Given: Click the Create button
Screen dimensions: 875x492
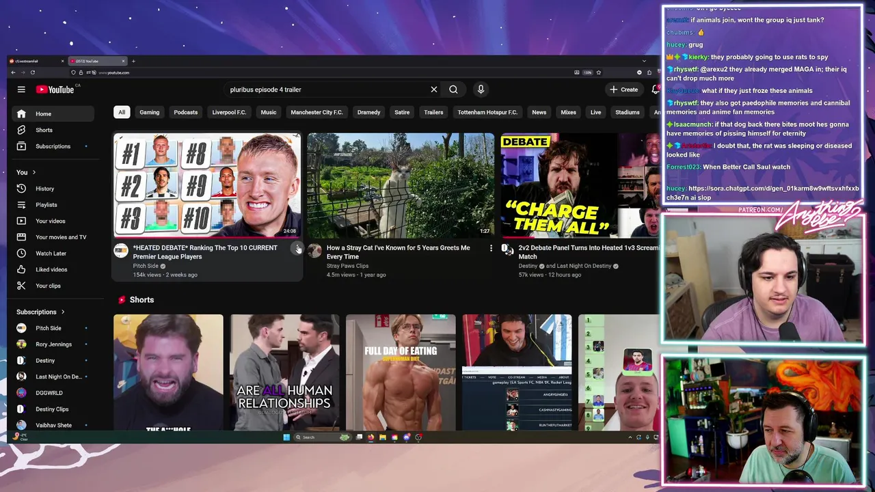Looking at the screenshot, I should [624, 90].
